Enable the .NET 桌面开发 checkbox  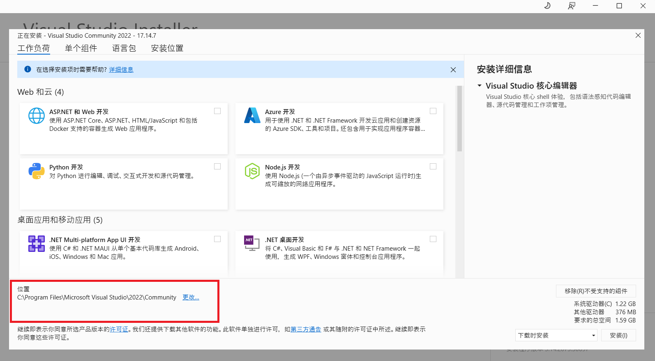coord(433,239)
